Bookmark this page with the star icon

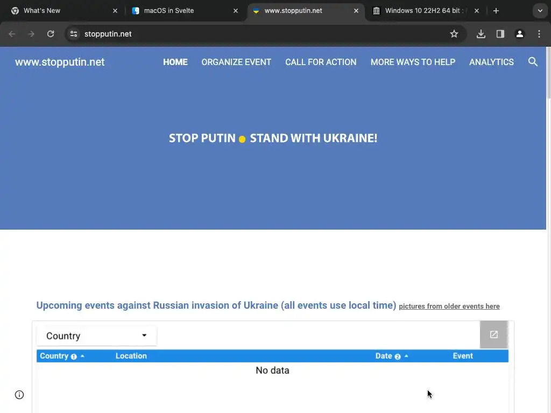pos(454,34)
